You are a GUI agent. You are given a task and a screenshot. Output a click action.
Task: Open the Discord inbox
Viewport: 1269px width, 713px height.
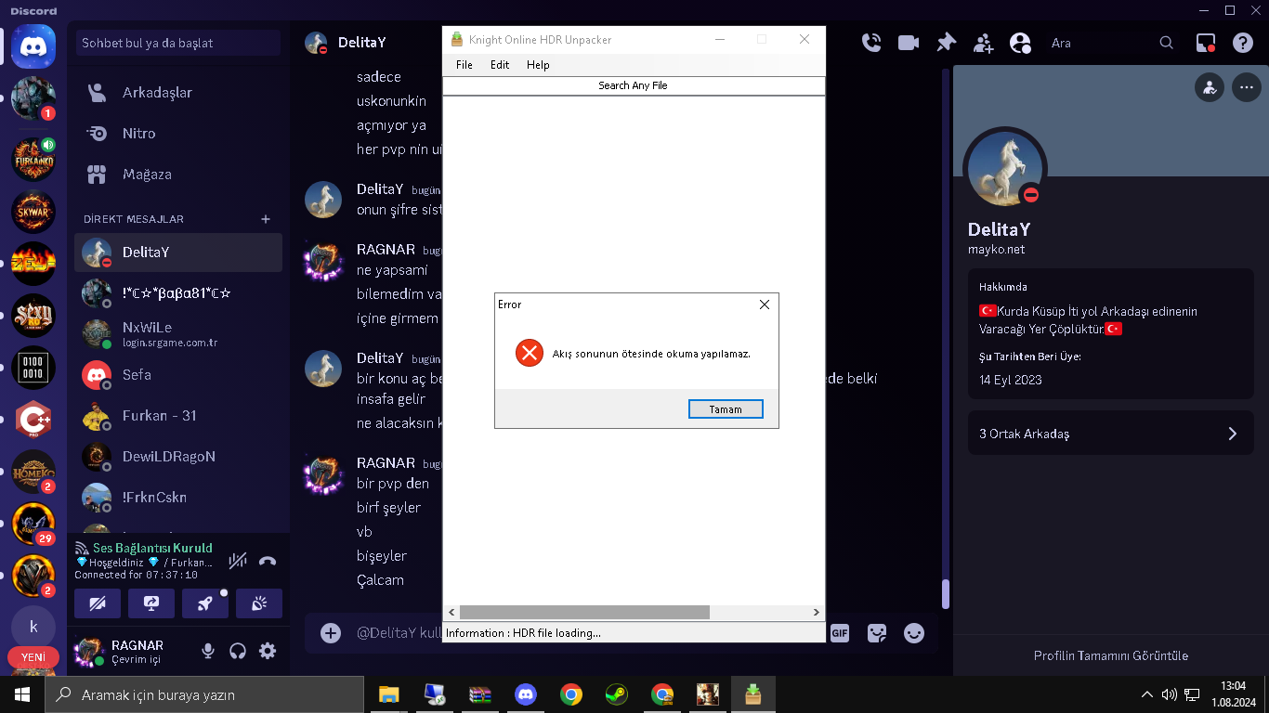(1206, 43)
